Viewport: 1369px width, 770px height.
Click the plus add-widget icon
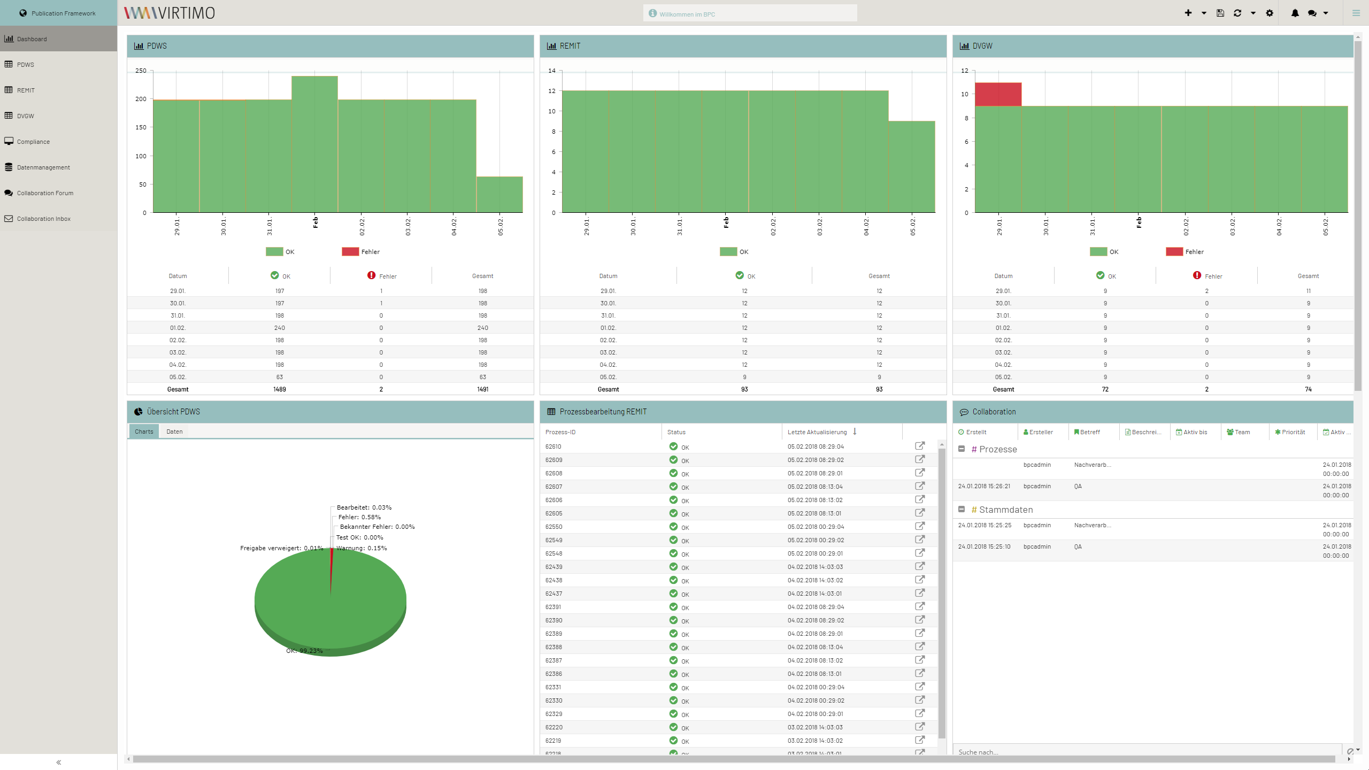click(x=1188, y=13)
